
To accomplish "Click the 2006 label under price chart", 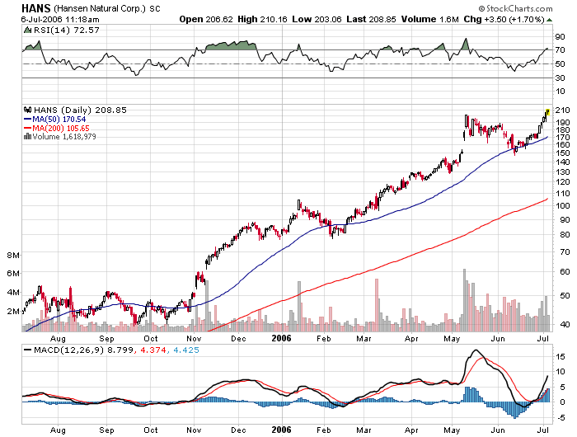I will [281, 338].
